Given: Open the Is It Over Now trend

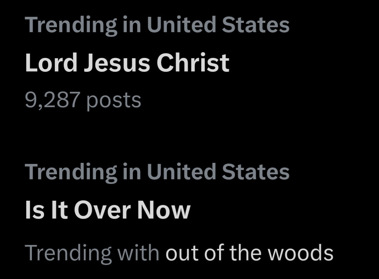Looking at the screenshot, I should (x=107, y=210).
